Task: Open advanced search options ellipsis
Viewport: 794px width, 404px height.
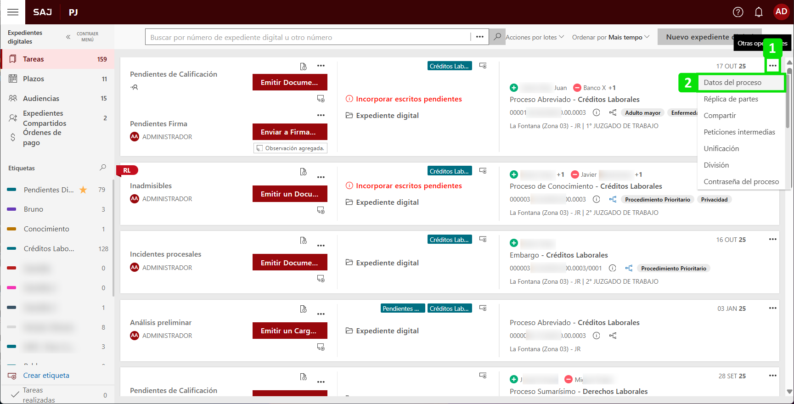Action: (x=479, y=37)
